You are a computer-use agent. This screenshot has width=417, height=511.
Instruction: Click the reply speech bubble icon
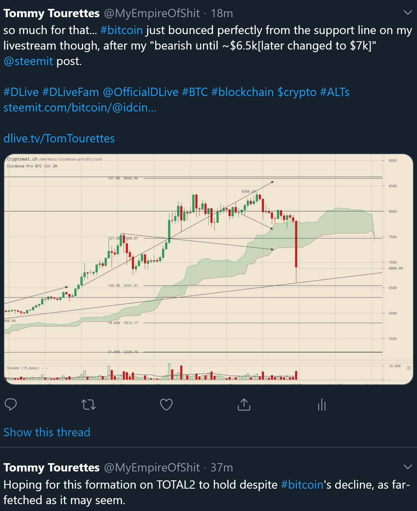11,404
